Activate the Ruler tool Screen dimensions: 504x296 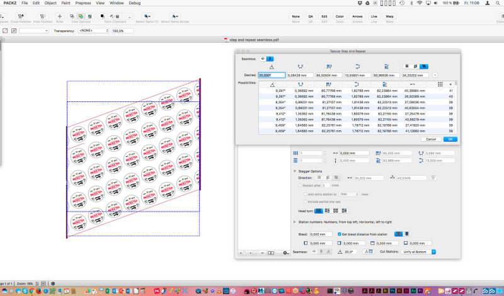click(59, 16)
